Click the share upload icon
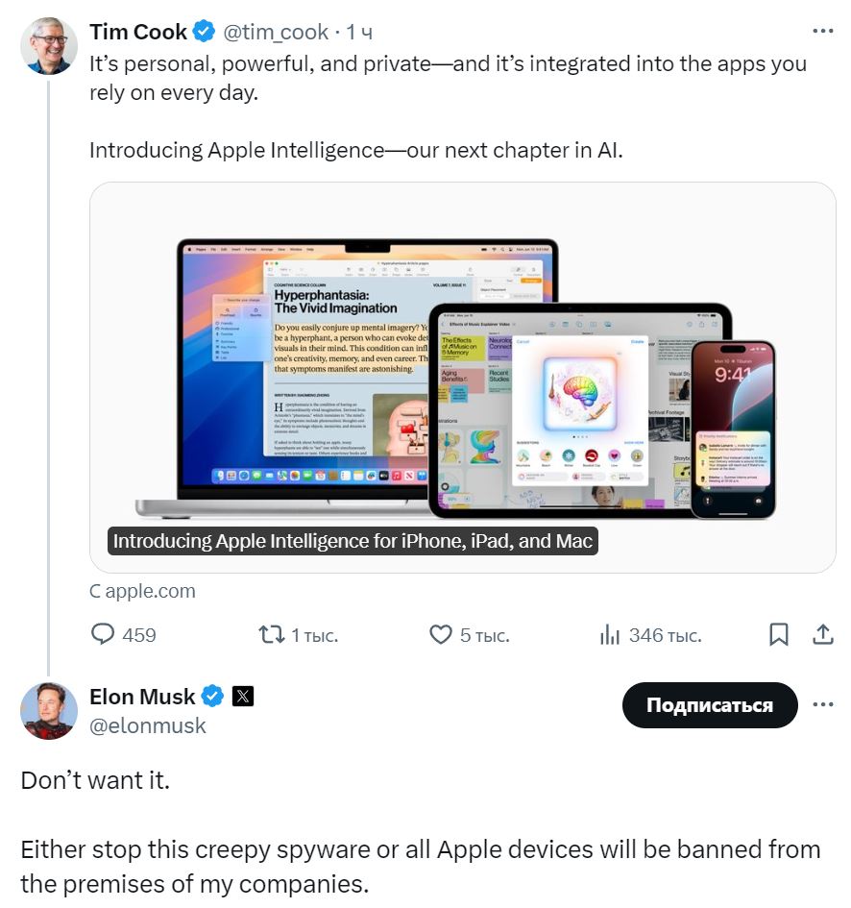The height and width of the screenshot is (908, 851). (x=823, y=634)
